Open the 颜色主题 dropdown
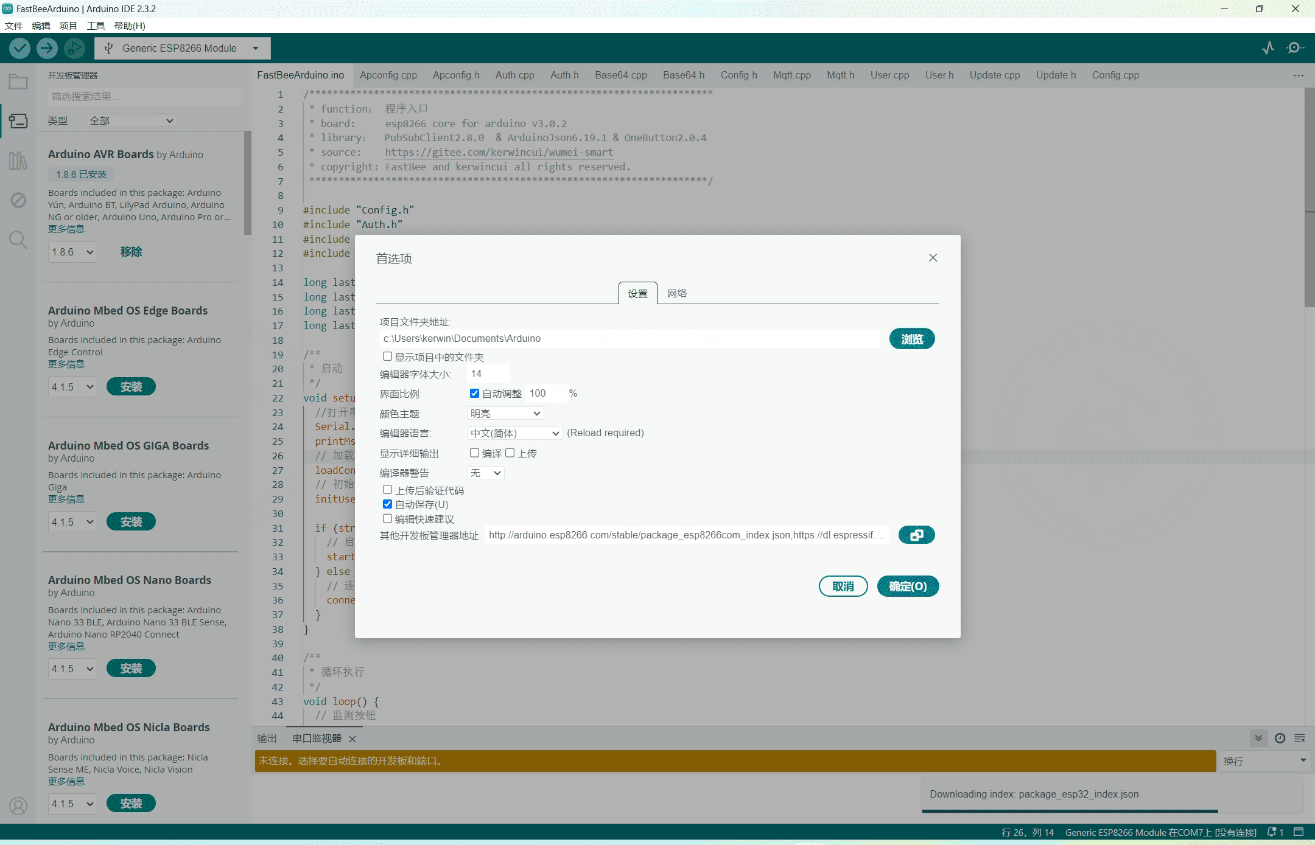1315x845 pixels. (505, 414)
